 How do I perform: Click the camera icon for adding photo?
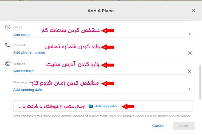(x=91, y=106)
